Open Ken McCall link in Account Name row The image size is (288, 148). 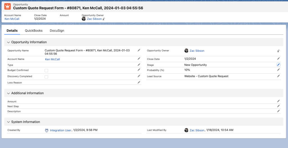52,59
